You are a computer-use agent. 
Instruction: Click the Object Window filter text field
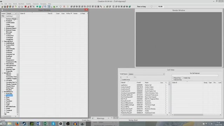pos(11,16)
